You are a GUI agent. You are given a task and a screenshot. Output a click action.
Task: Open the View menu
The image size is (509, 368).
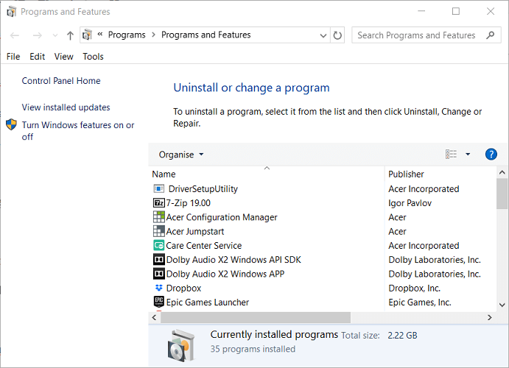click(64, 57)
